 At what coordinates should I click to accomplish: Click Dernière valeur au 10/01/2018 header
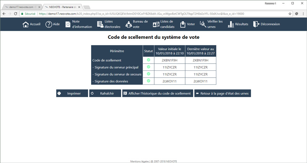[x=201, y=51]
